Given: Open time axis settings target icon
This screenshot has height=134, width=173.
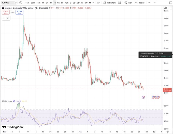Looking at the screenshot, I should tap(168, 132).
